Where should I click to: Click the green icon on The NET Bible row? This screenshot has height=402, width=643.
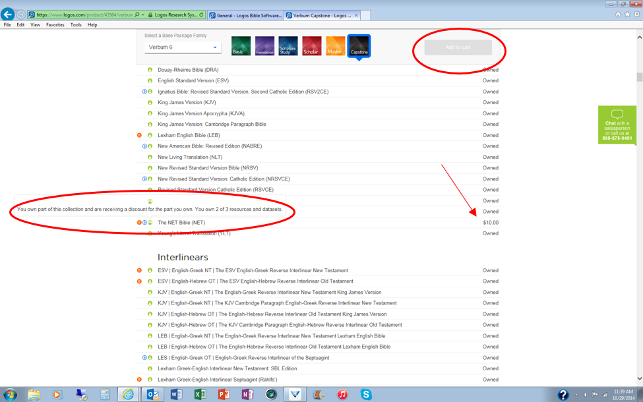pos(150,223)
